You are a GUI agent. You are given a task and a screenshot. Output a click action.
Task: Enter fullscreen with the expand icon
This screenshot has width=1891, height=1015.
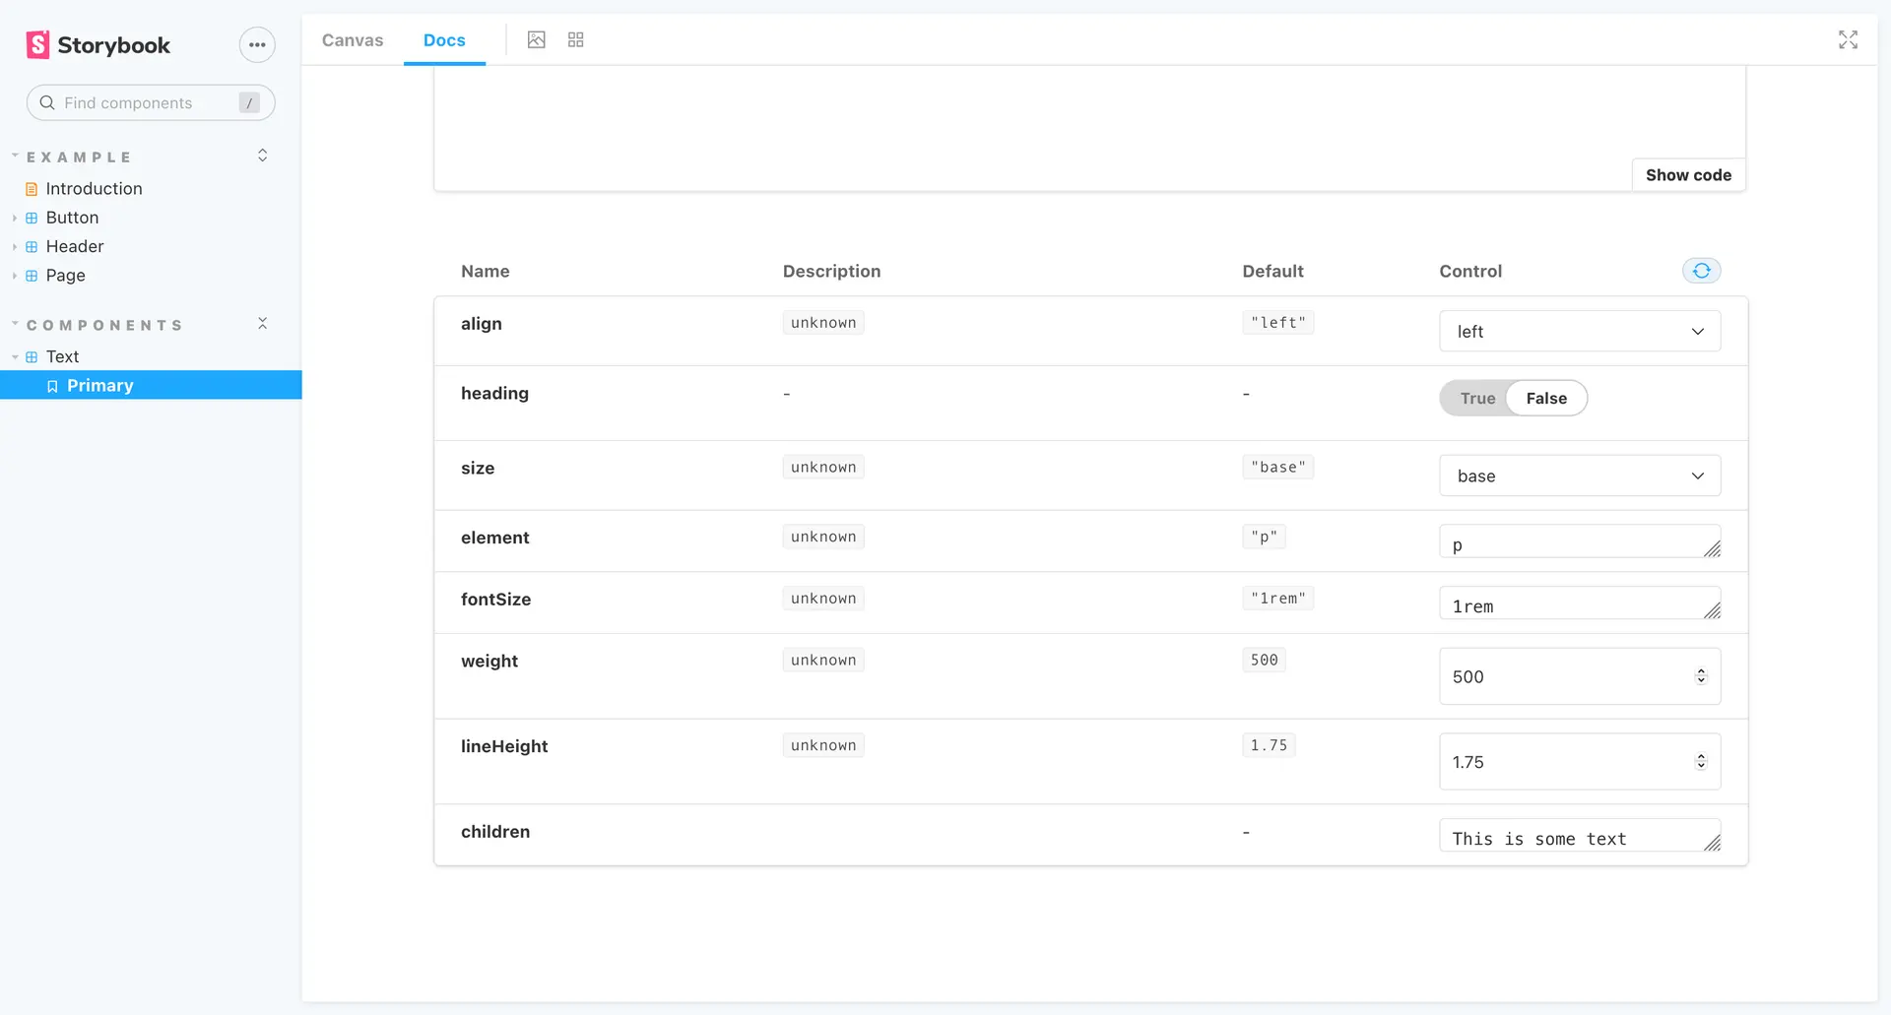(1849, 40)
